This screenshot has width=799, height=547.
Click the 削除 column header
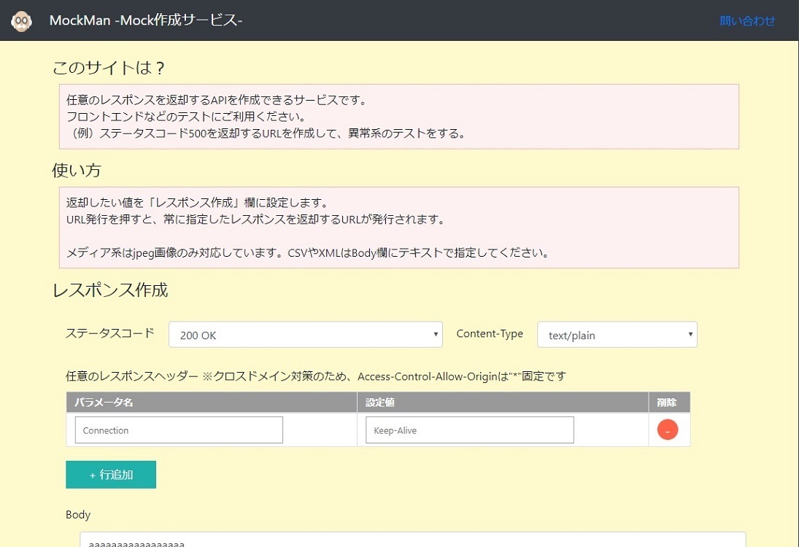pos(667,403)
